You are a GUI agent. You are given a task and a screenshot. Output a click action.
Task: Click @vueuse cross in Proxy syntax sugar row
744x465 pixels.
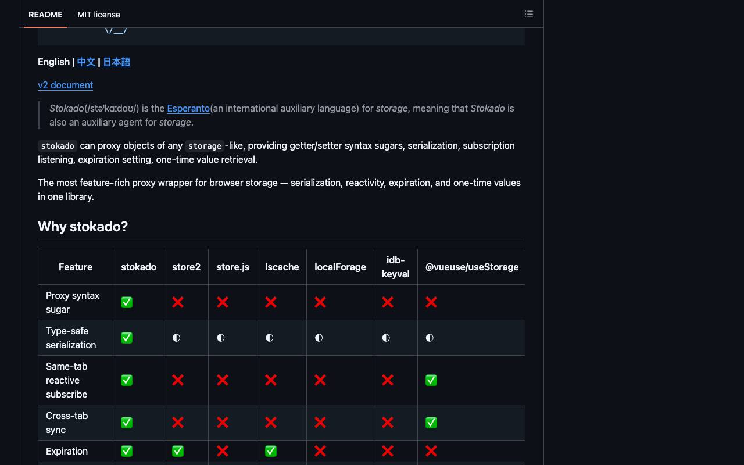click(431, 302)
